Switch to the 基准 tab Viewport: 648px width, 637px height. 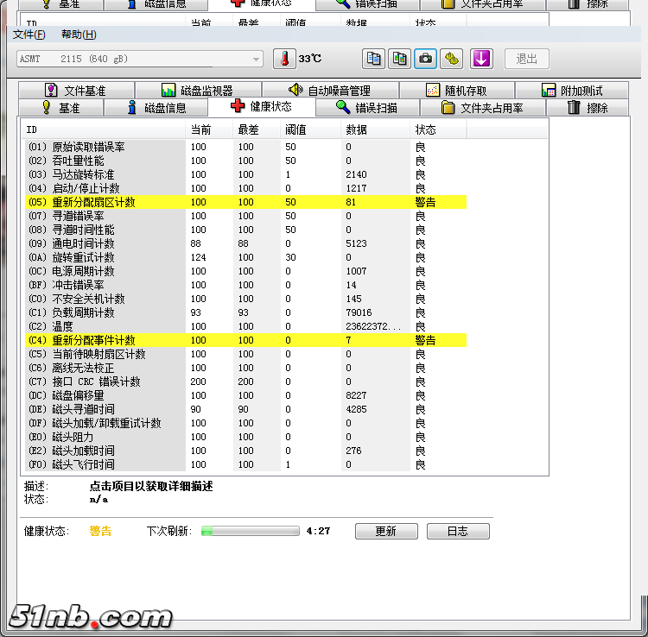61,108
